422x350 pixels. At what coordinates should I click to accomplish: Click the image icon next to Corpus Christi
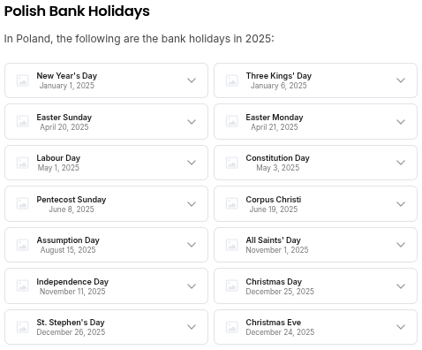[x=232, y=203]
